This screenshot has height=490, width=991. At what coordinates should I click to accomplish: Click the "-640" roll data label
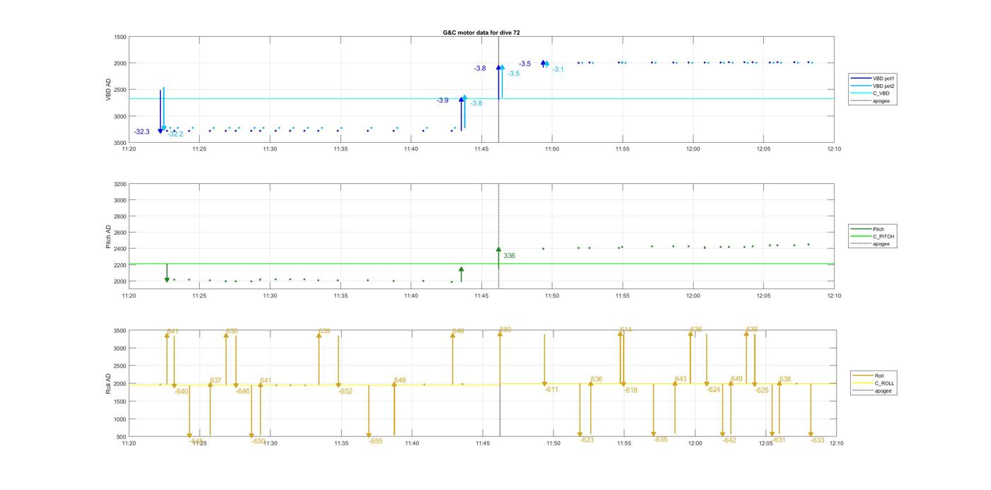pos(181,392)
